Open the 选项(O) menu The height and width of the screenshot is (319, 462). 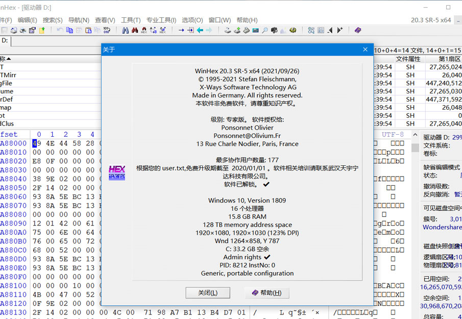pyautogui.click(x=192, y=20)
